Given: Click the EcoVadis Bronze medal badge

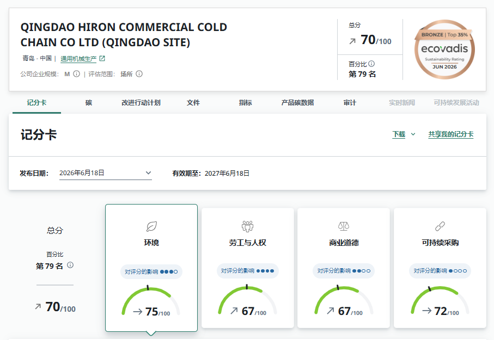Looking at the screenshot, I should point(444,50).
